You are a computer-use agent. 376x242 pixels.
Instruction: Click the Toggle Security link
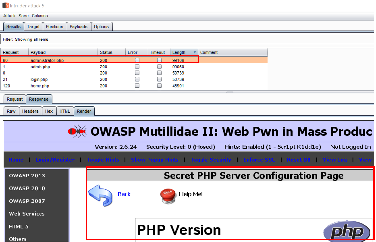click(211, 160)
